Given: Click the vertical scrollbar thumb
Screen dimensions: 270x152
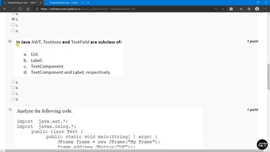Looking at the screenshot, I should (x=268, y=77).
